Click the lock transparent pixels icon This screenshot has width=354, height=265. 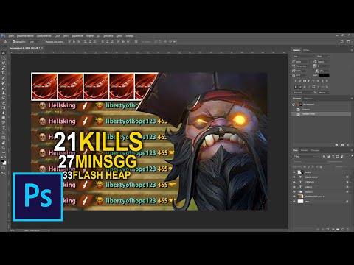pos(305,166)
